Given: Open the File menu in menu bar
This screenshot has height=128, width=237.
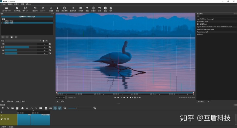Looking at the screenshot, I should tap(3, 4).
